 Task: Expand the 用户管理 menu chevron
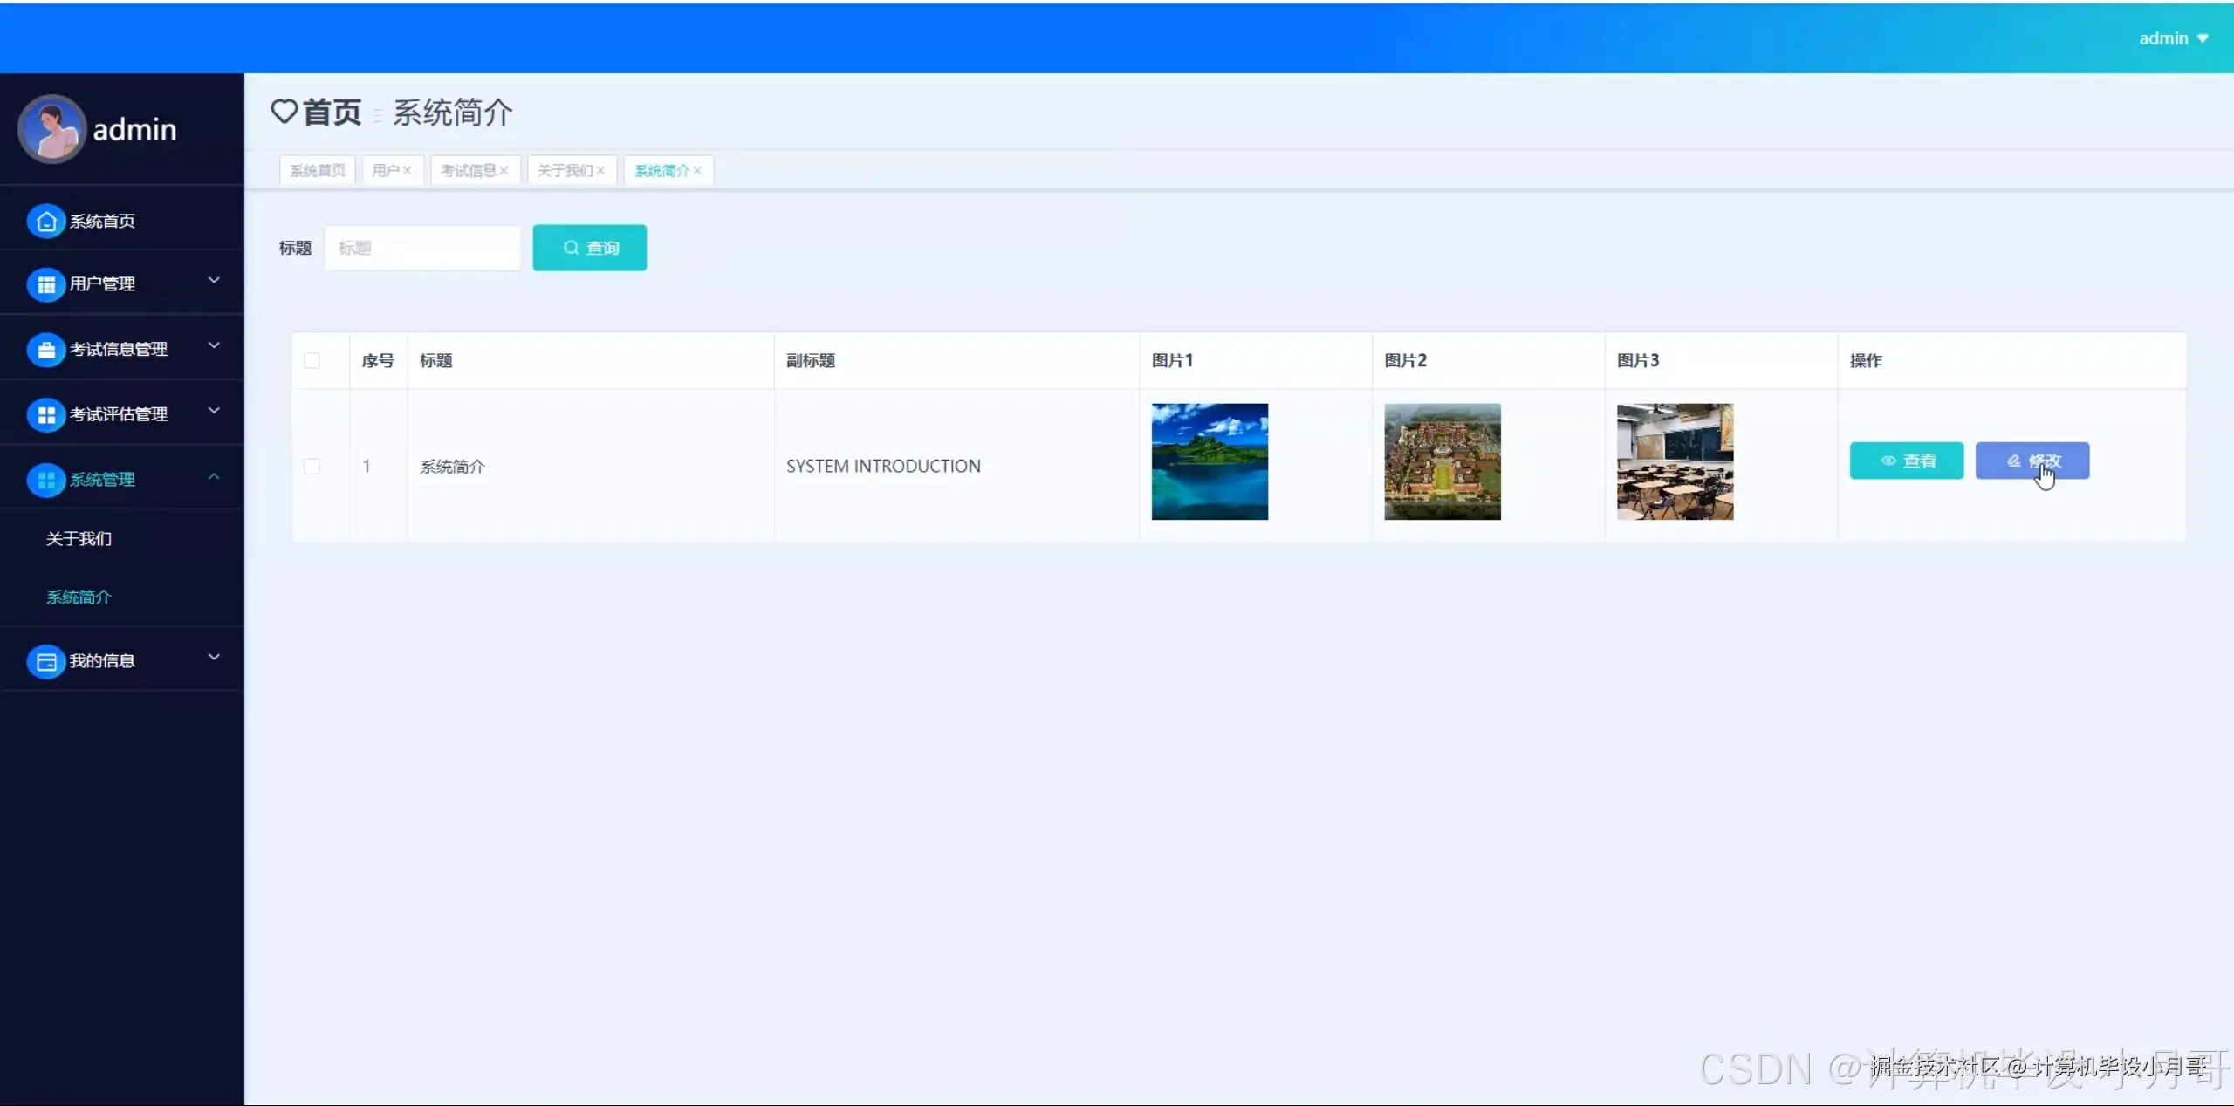click(214, 281)
